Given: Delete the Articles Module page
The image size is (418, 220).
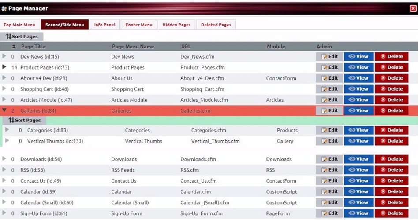Looking at the screenshot, I should coord(392,100).
